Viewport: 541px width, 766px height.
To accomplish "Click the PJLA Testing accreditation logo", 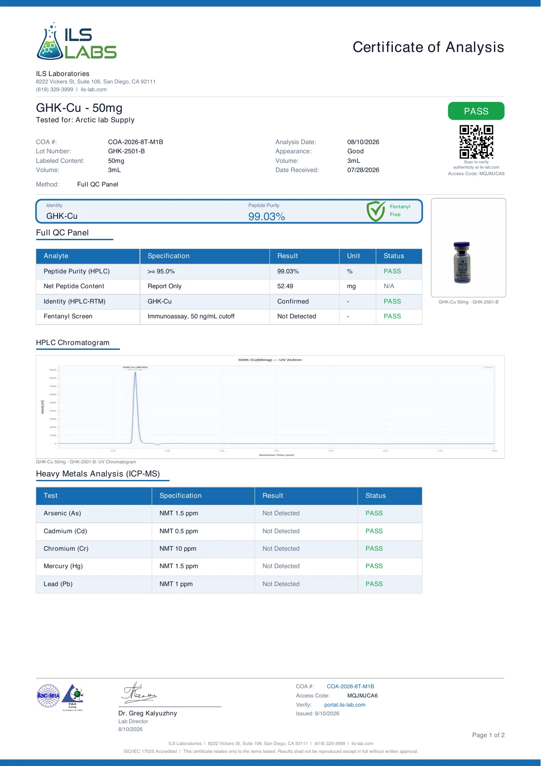I will click(x=72, y=697).
